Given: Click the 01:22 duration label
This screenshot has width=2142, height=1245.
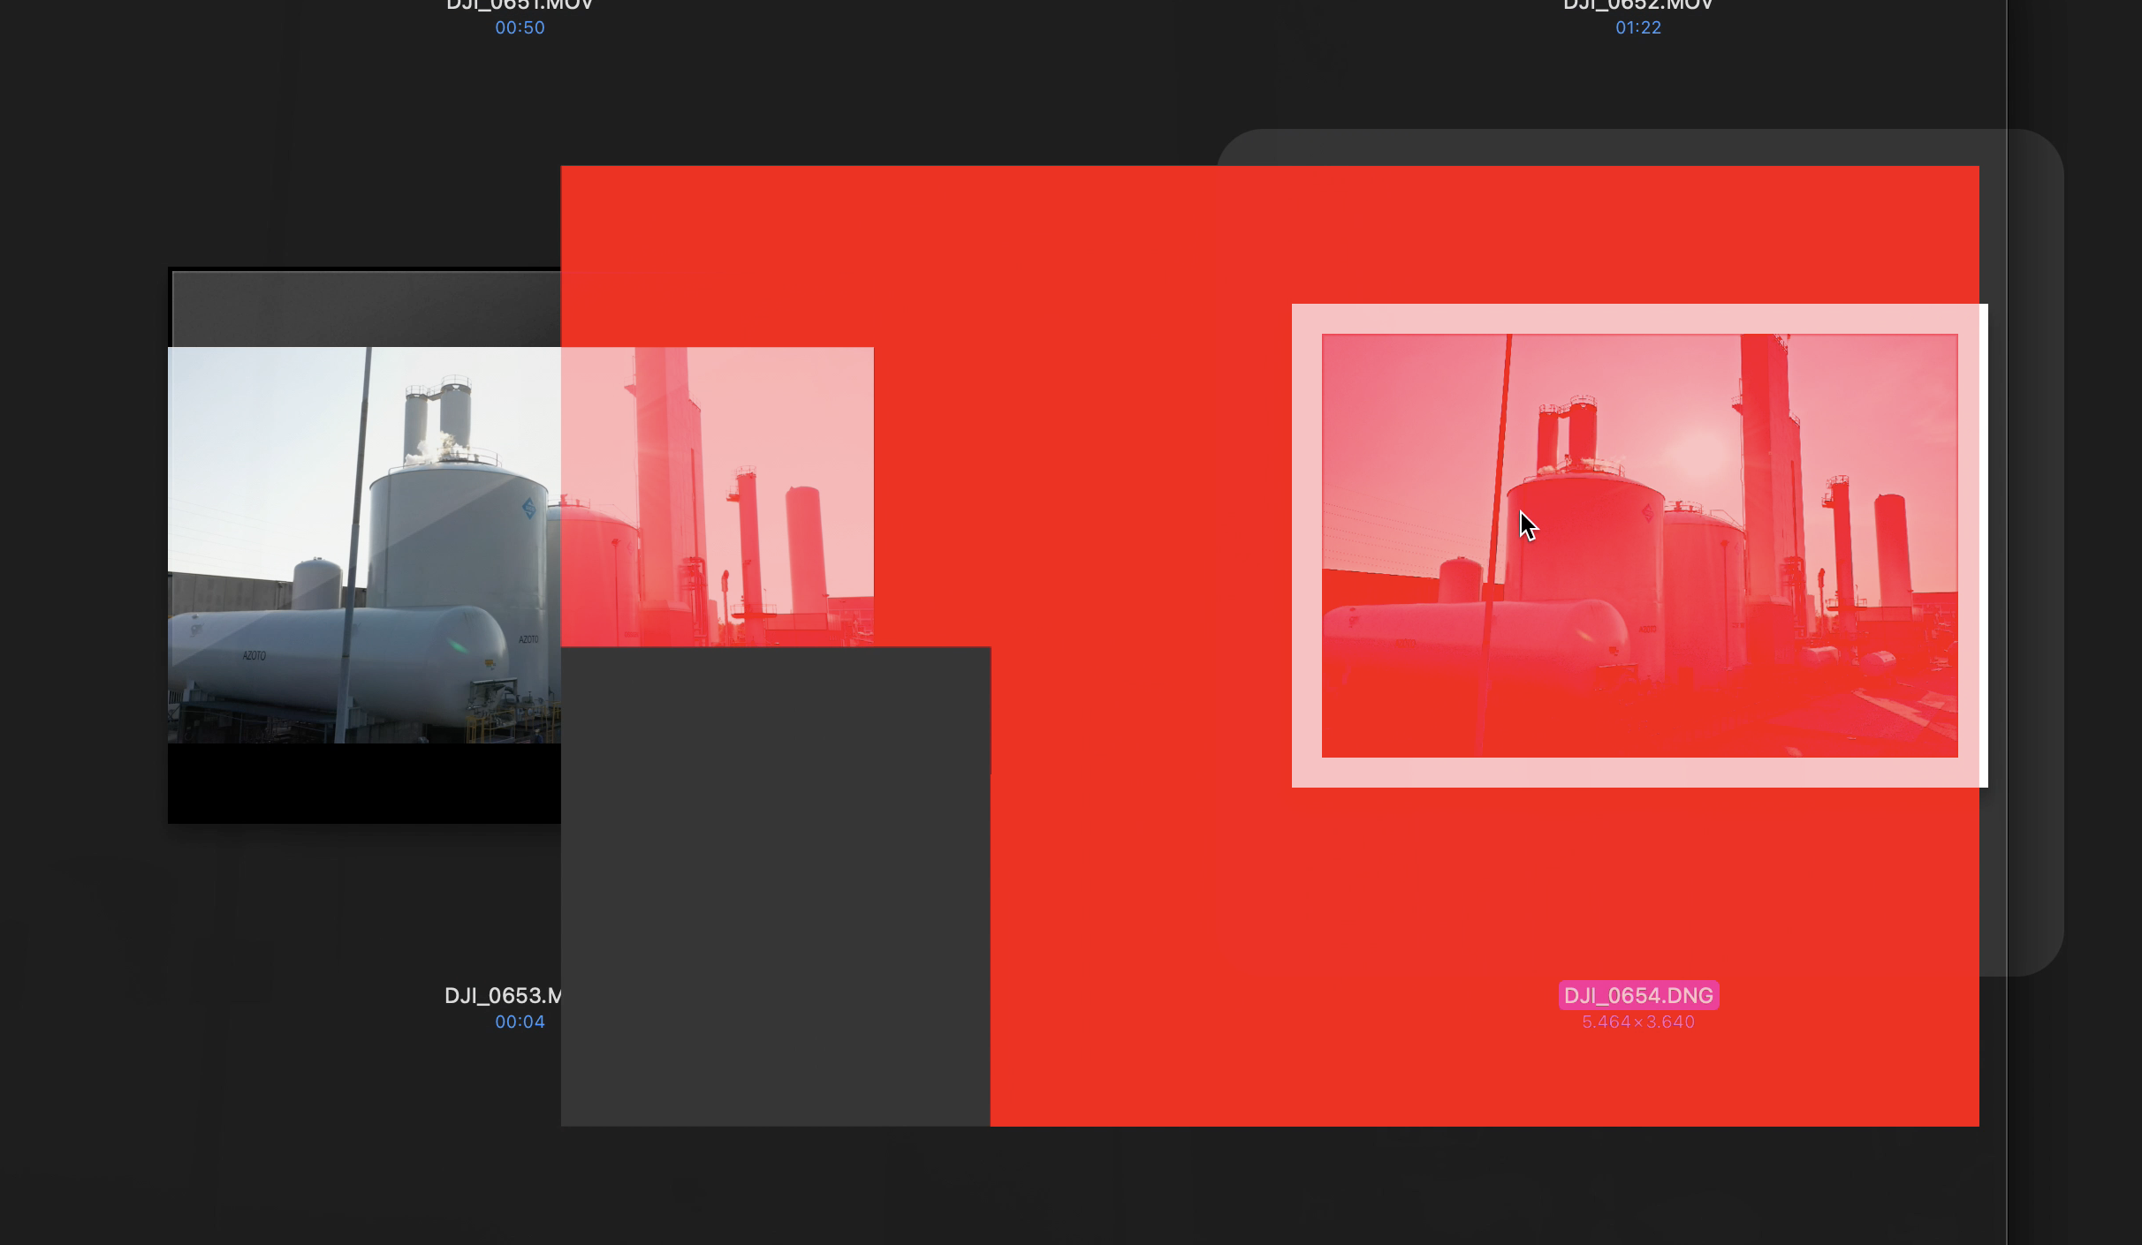Looking at the screenshot, I should [x=1637, y=28].
